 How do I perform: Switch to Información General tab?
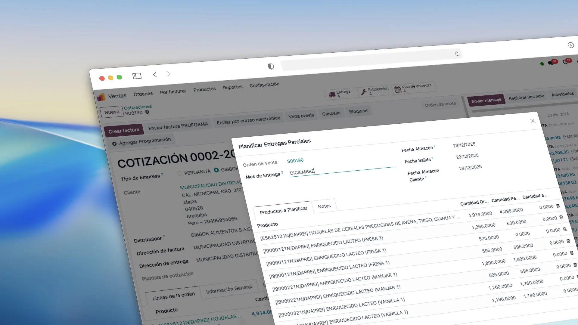tap(229, 289)
